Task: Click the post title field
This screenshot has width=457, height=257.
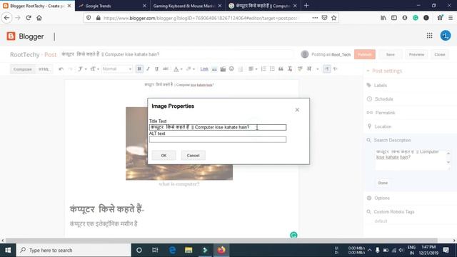Action: (176, 54)
